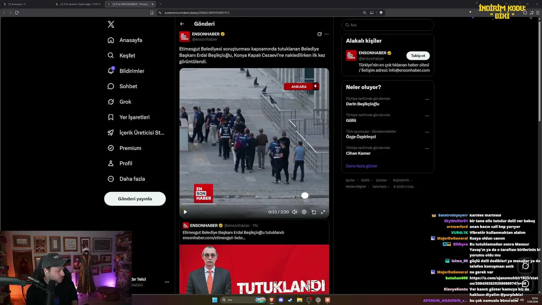542x305 pixels.
Task: Open ENSONHABER profile avatar on the post
Action: [185, 36]
